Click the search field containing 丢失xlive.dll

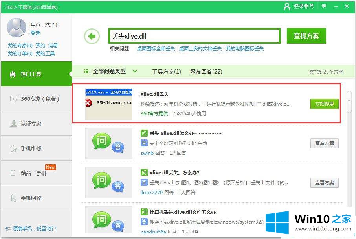[x=195, y=36]
